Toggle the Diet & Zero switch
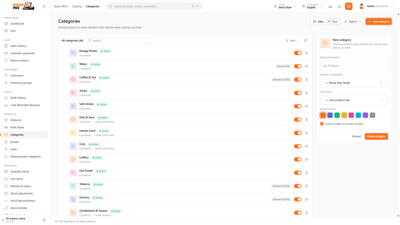This screenshot has width=400, height=225. tap(297, 119)
